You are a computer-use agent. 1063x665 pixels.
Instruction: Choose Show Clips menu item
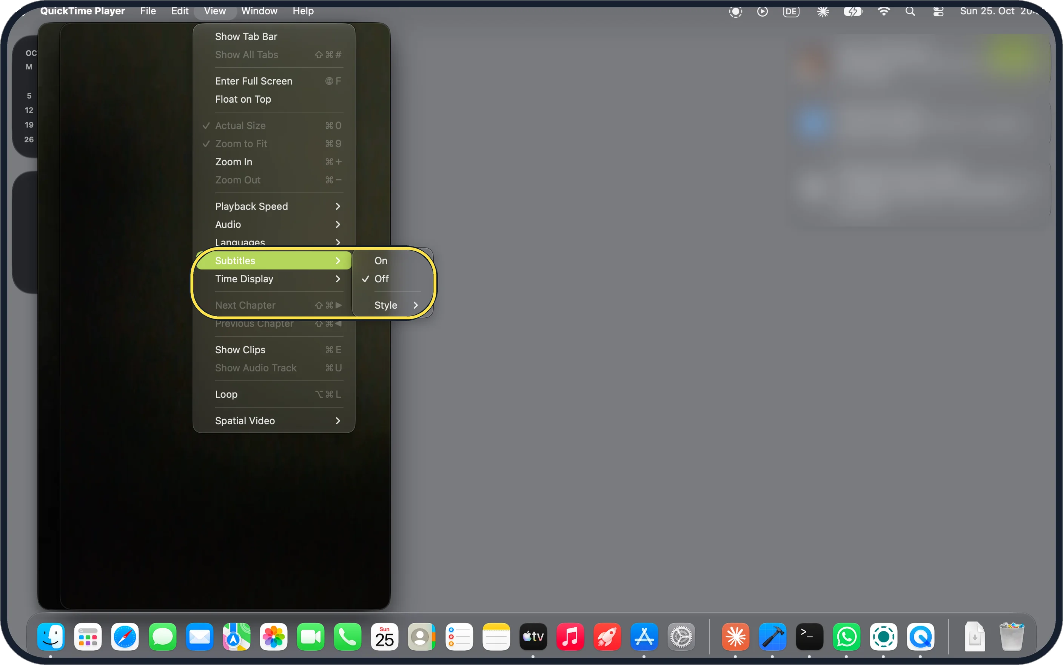click(274, 349)
